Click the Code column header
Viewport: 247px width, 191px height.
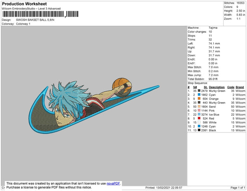point(231,87)
